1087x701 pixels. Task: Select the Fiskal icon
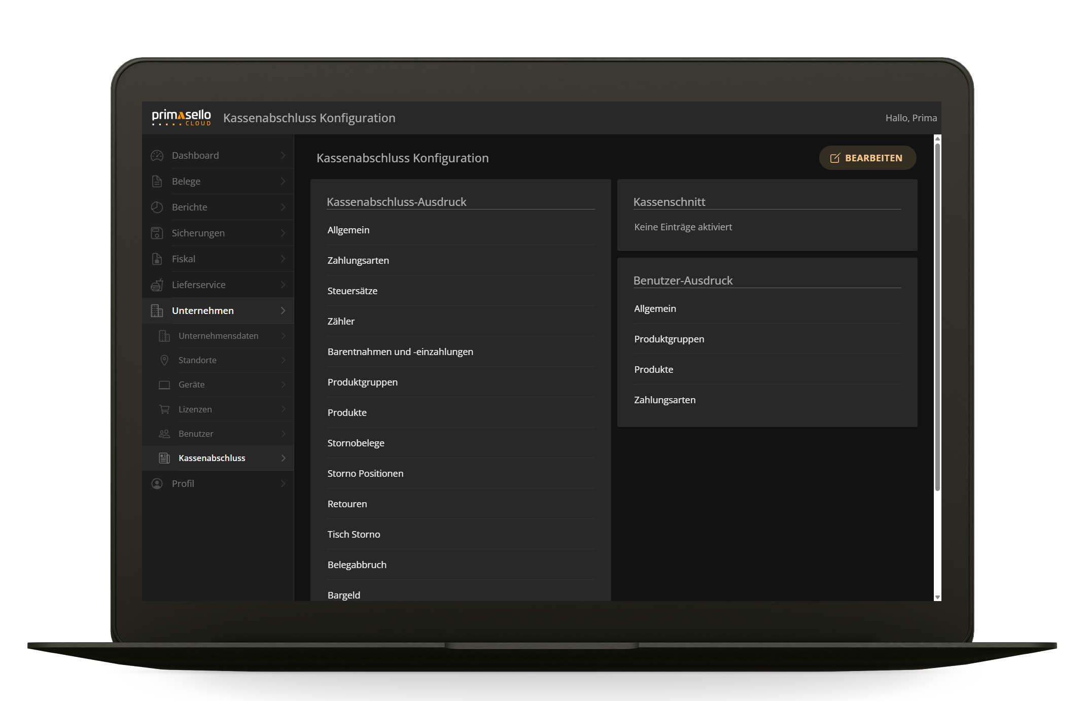click(x=157, y=259)
